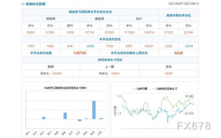Click the 变化 column header

[169, 67]
